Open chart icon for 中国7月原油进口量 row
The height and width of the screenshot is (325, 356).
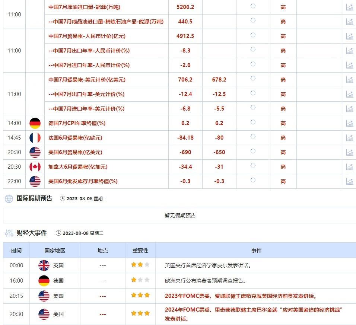tap(349, 7)
